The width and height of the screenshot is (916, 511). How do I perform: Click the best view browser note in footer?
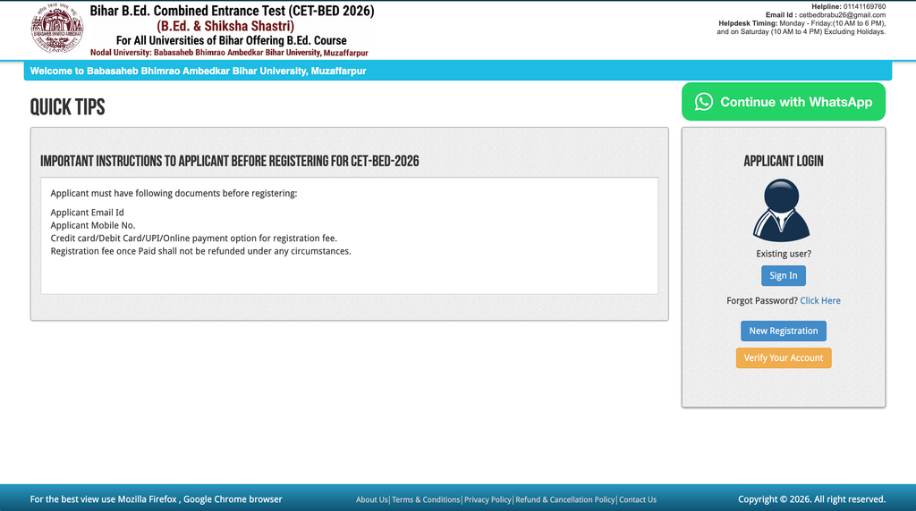[156, 499]
